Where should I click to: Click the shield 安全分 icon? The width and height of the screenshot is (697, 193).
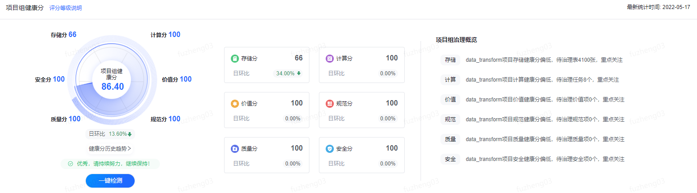(x=329, y=148)
